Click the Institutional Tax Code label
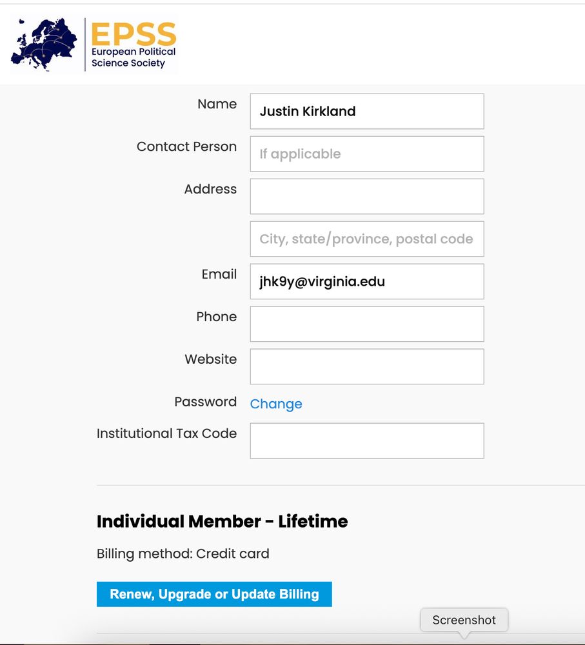585x645 pixels. point(166,433)
